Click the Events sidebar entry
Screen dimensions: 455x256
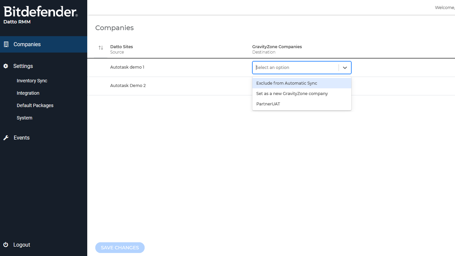[x=21, y=138]
